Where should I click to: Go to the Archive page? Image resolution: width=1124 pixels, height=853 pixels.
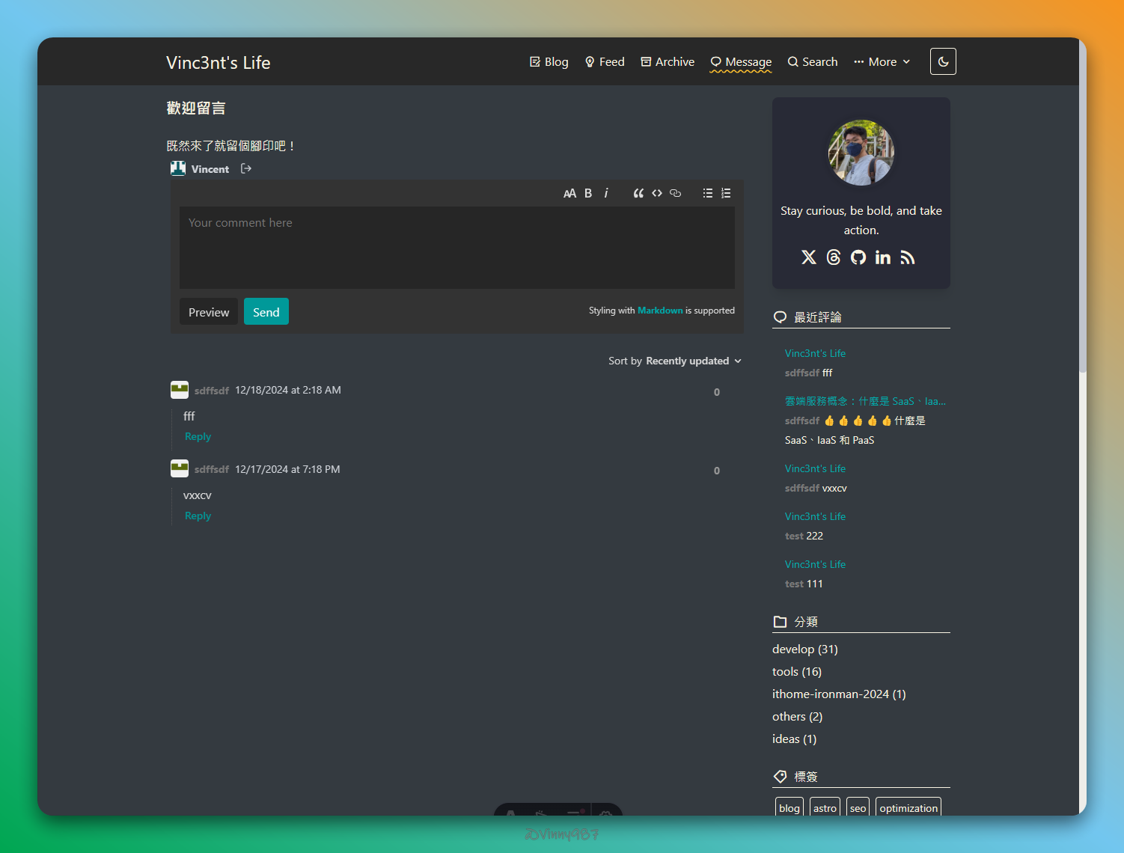(x=668, y=62)
